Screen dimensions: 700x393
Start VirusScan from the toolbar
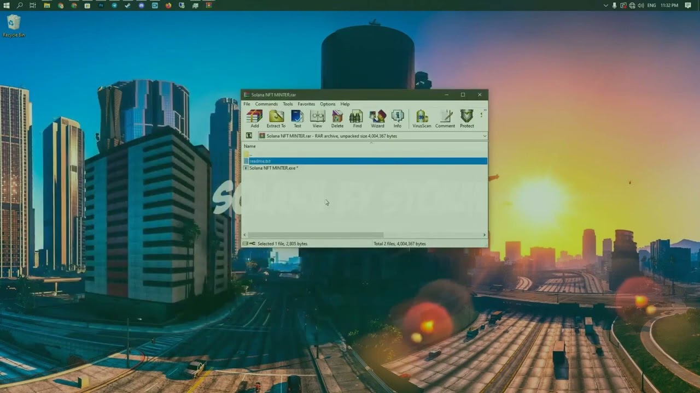point(422,118)
